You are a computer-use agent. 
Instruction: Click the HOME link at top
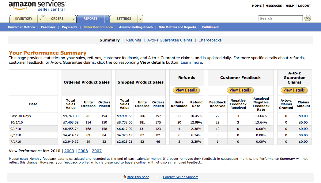point(257,6)
